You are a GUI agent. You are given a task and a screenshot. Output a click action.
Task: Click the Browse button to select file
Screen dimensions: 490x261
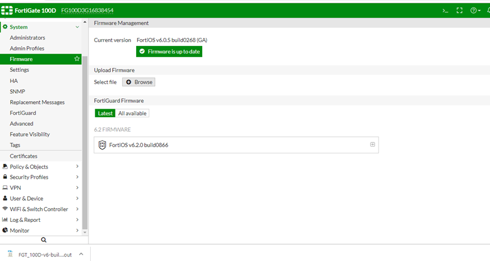[x=139, y=82]
